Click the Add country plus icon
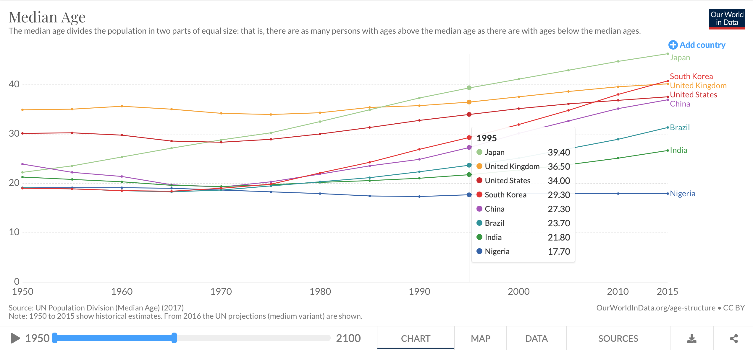 [673, 45]
